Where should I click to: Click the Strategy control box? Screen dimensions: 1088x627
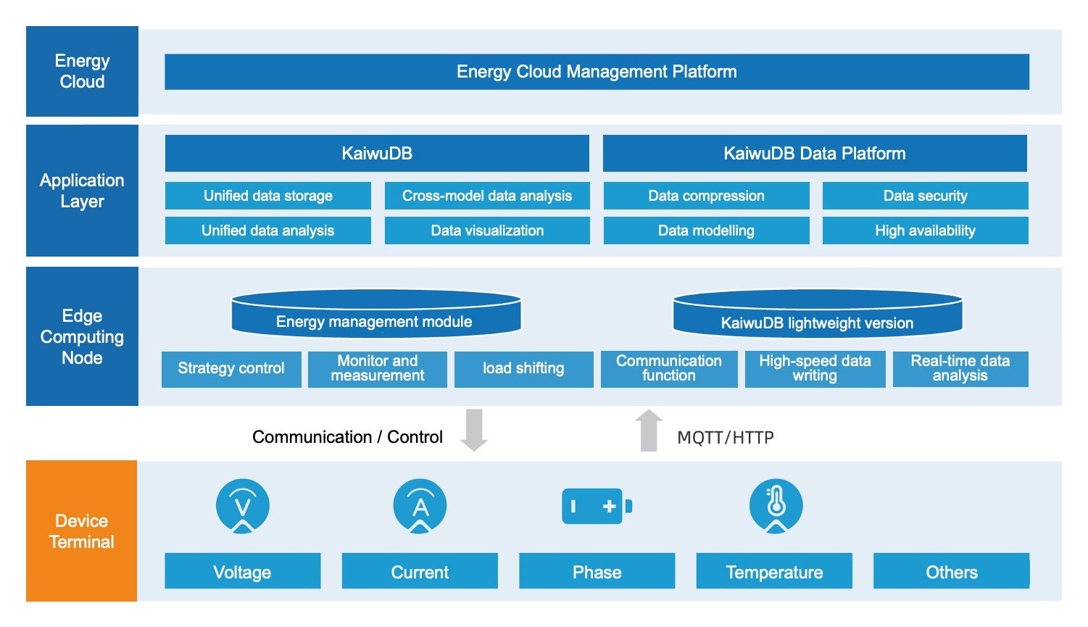pos(231,369)
